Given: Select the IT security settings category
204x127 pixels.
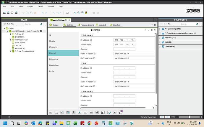Looking at the screenshot, I should tap(63, 47).
